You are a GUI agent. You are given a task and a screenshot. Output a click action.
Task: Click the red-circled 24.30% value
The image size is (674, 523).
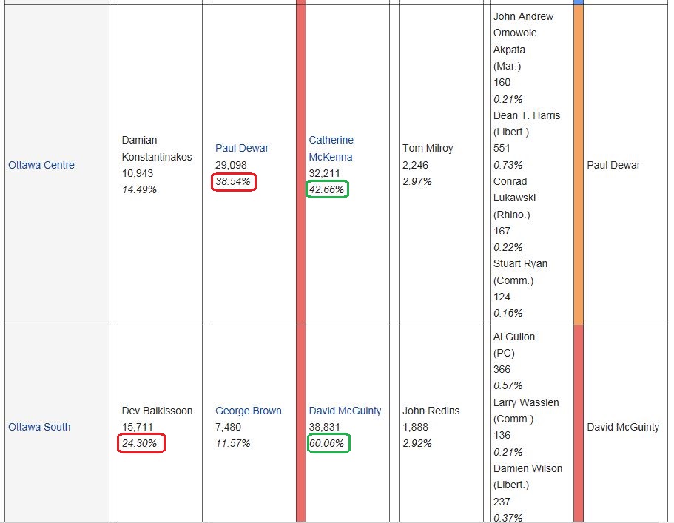click(141, 443)
